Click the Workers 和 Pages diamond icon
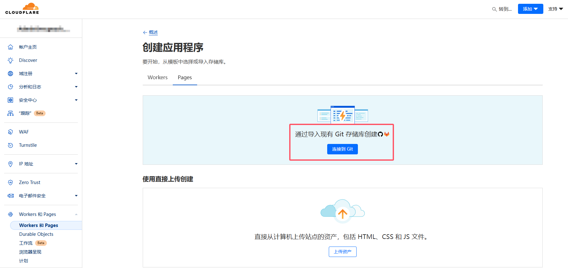The image size is (568, 268). (10, 214)
